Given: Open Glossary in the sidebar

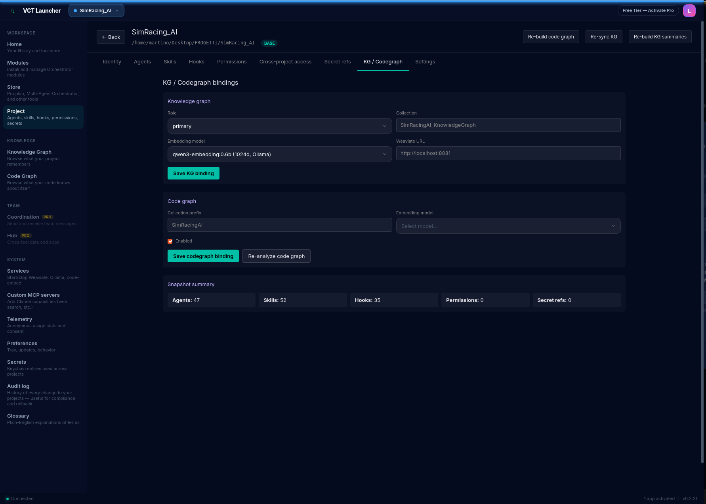Looking at the screenshot, I should pyautogui.click(x=43, y=419).
